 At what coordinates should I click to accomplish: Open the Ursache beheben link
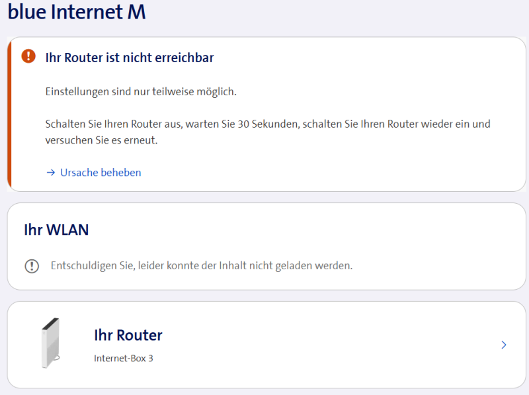(x=101, y=173)
